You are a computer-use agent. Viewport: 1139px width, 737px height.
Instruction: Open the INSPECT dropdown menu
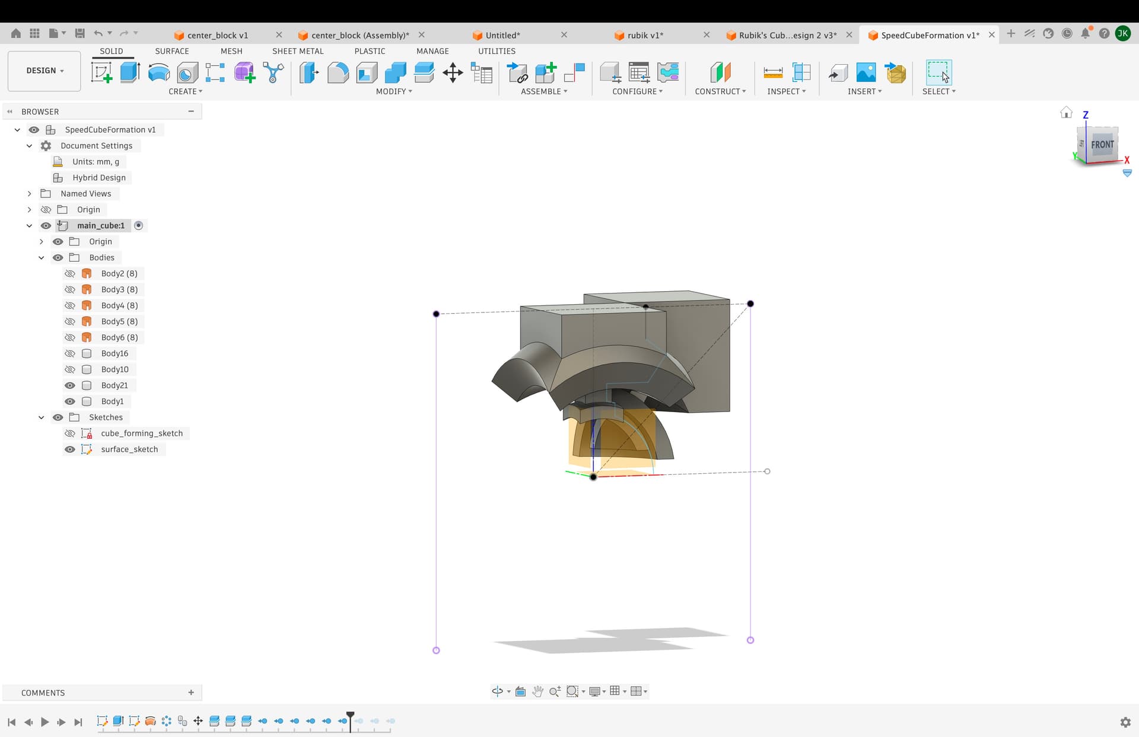[787, 91]
